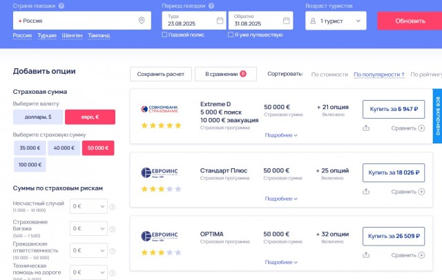Check the Я уже путешествую box
The width and height of the screenshot is (442, 280).
231,34
